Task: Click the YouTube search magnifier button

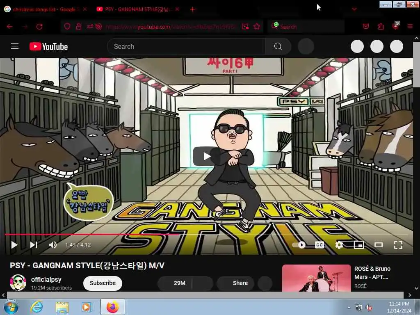Action: 278,46
